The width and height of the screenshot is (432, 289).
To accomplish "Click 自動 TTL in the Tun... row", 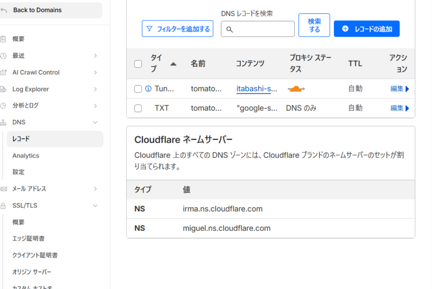I will pos(355,89).
